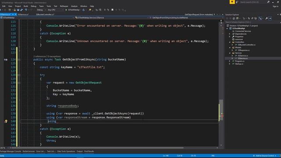Open the Any CPU platform dropdown

point(56,10)
